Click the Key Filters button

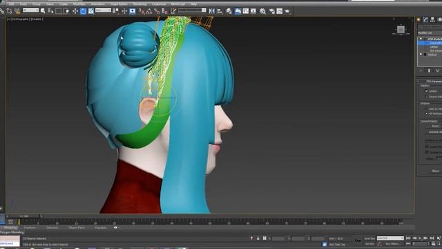392,243
